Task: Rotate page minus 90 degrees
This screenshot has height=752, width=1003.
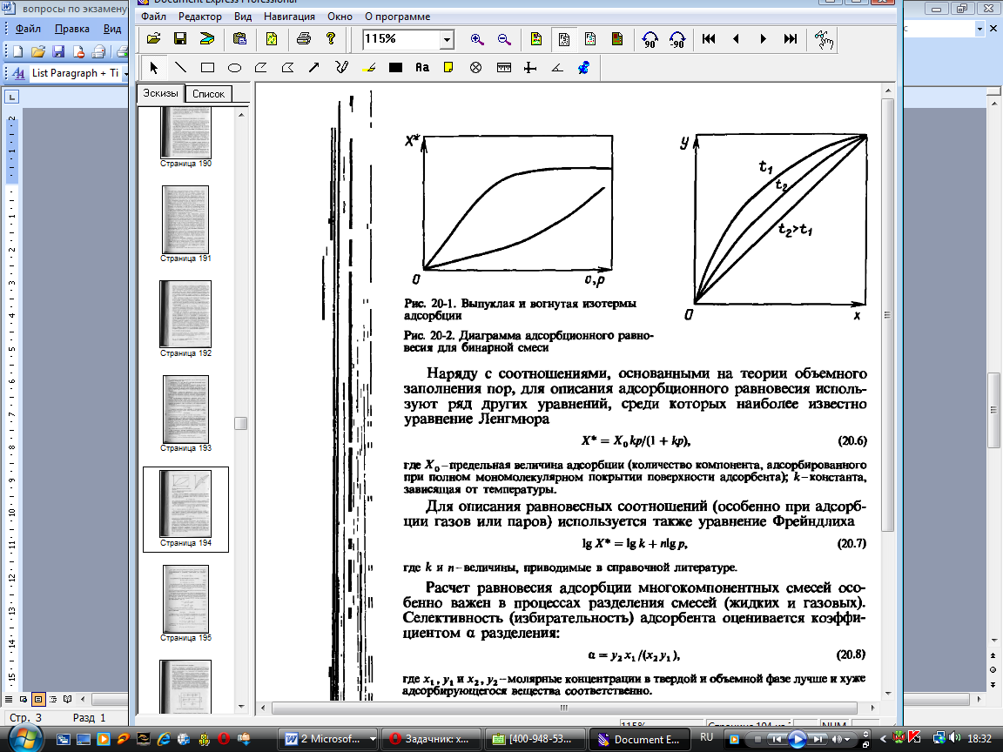Action: (677, 40)
